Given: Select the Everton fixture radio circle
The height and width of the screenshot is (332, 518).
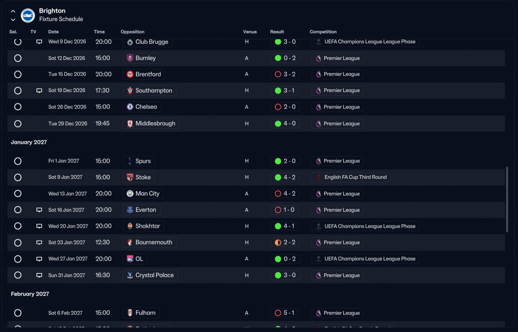Looking at the screenshot, I should (18, 210).
